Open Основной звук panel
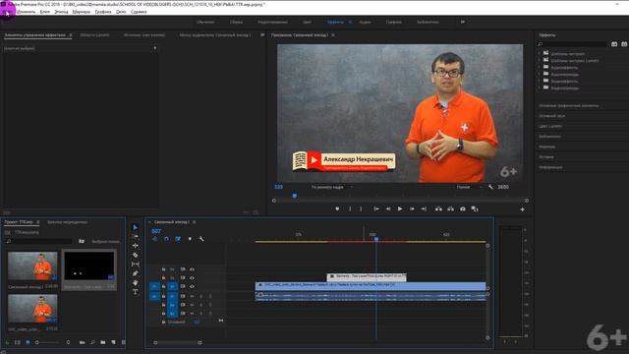This screenshot has width=629, height=354. click(x=552, y=116)
